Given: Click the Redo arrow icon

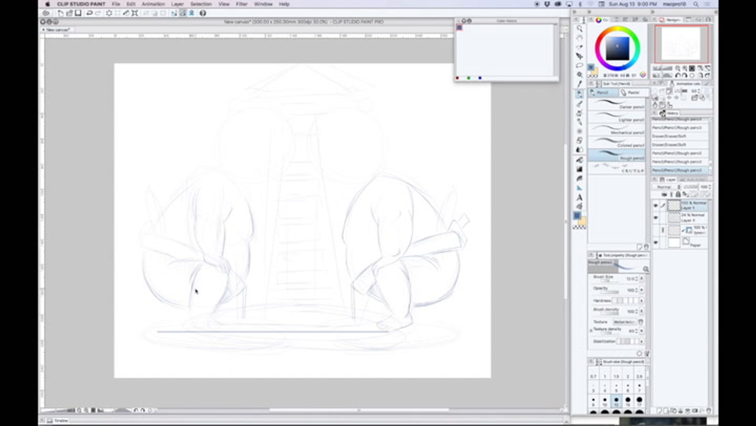Looking at the screenshot, I should 98,13.
